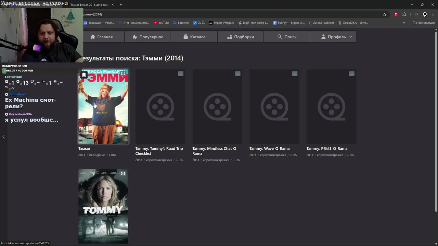438x246 pixels.
Task: Open the Golosa24.ru bookmark
Action: 353,23
